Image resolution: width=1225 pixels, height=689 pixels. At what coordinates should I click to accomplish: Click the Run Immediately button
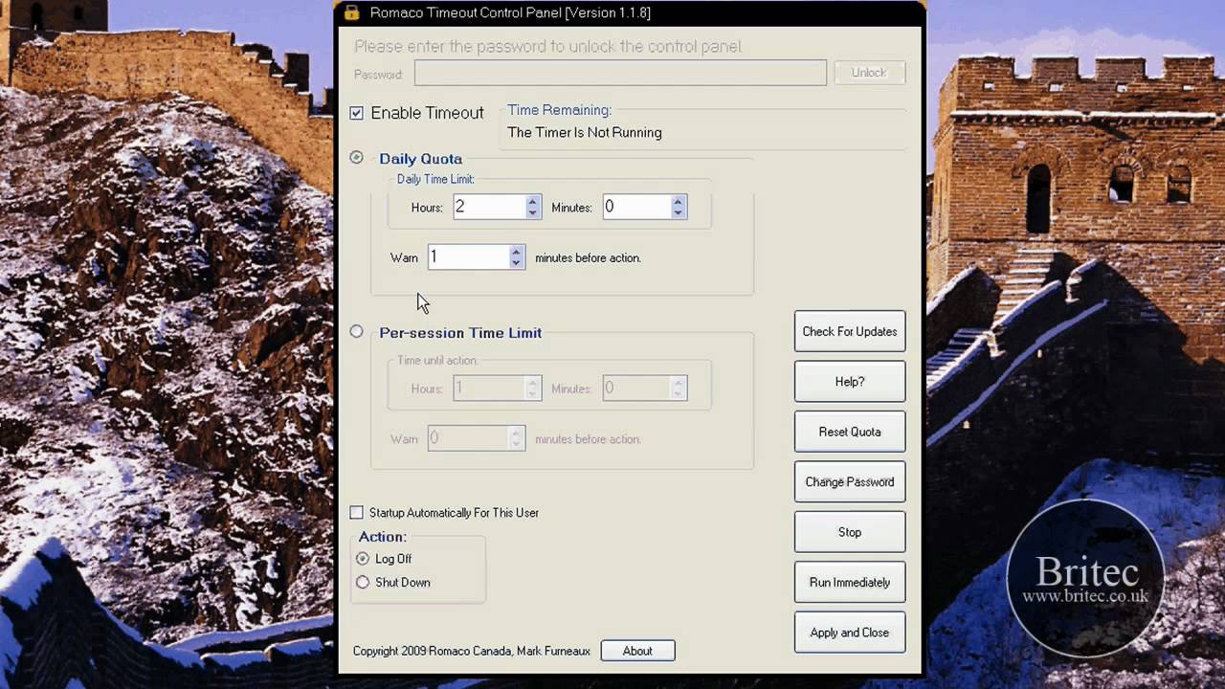click(x=850, y=583)
